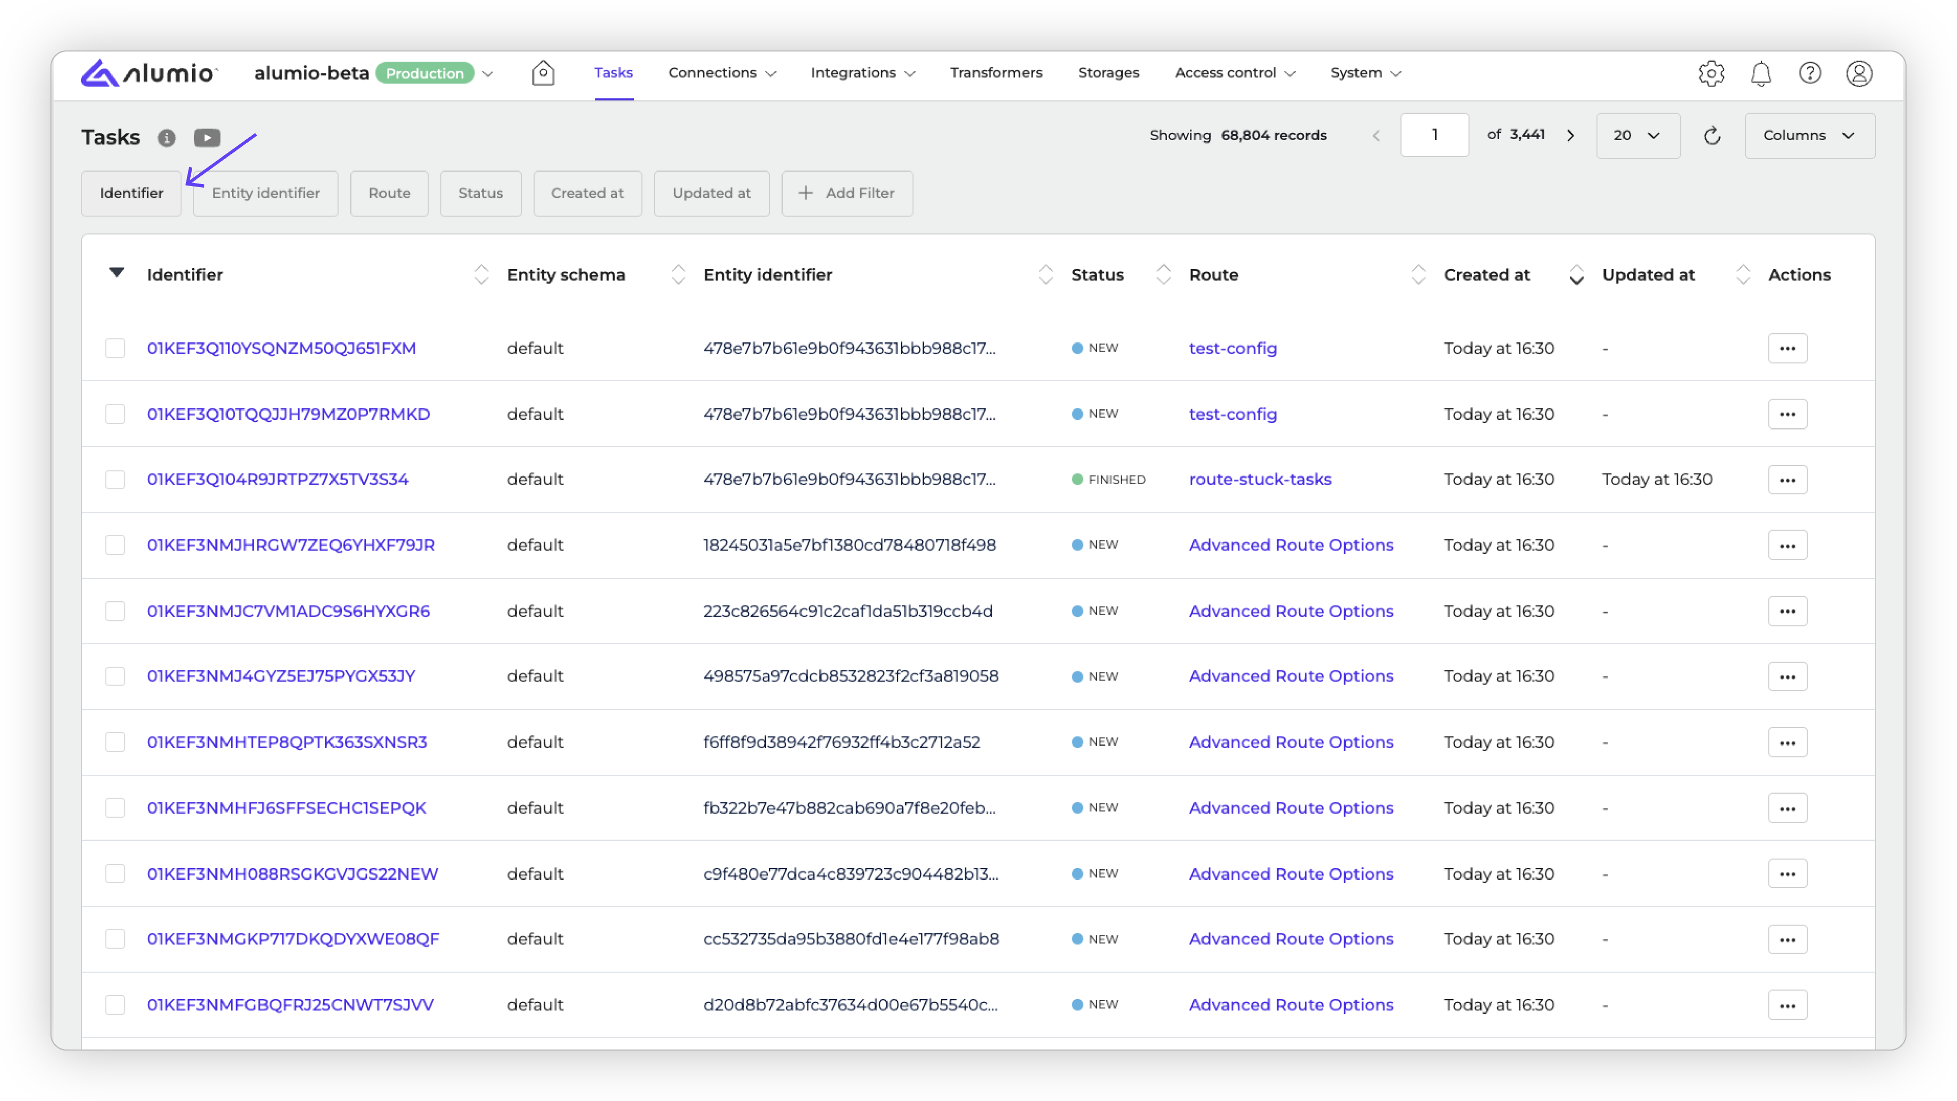Screen dimensions: 1957x1101
Task: Click the Tasks info icon
Action: [166, 138]
